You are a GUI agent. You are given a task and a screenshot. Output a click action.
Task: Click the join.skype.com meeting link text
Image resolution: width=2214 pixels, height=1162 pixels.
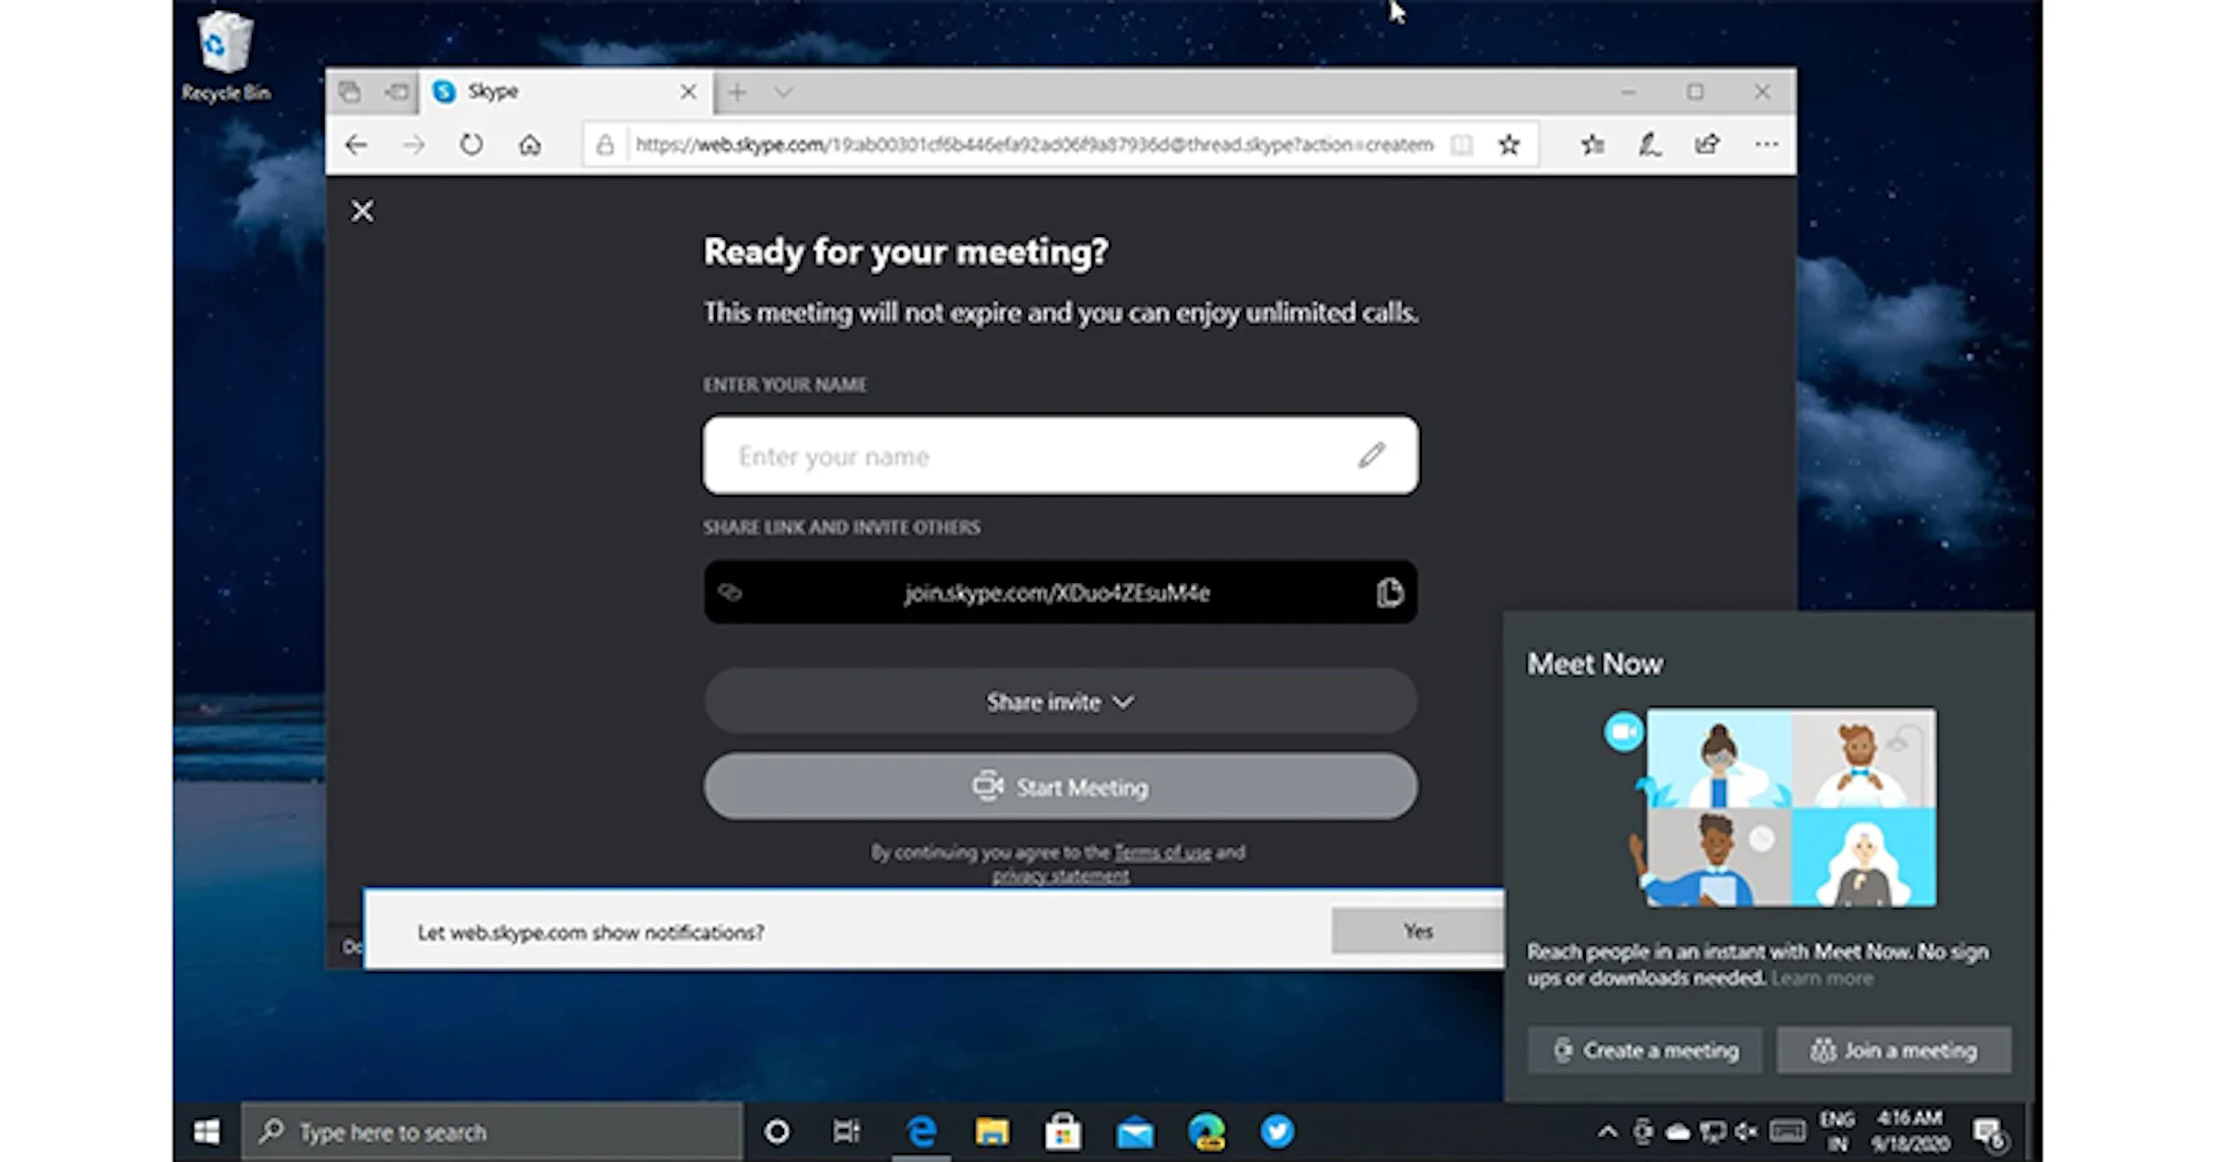tap(1057, 593)
